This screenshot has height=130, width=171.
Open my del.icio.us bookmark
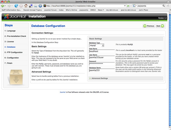click(112, 10)
